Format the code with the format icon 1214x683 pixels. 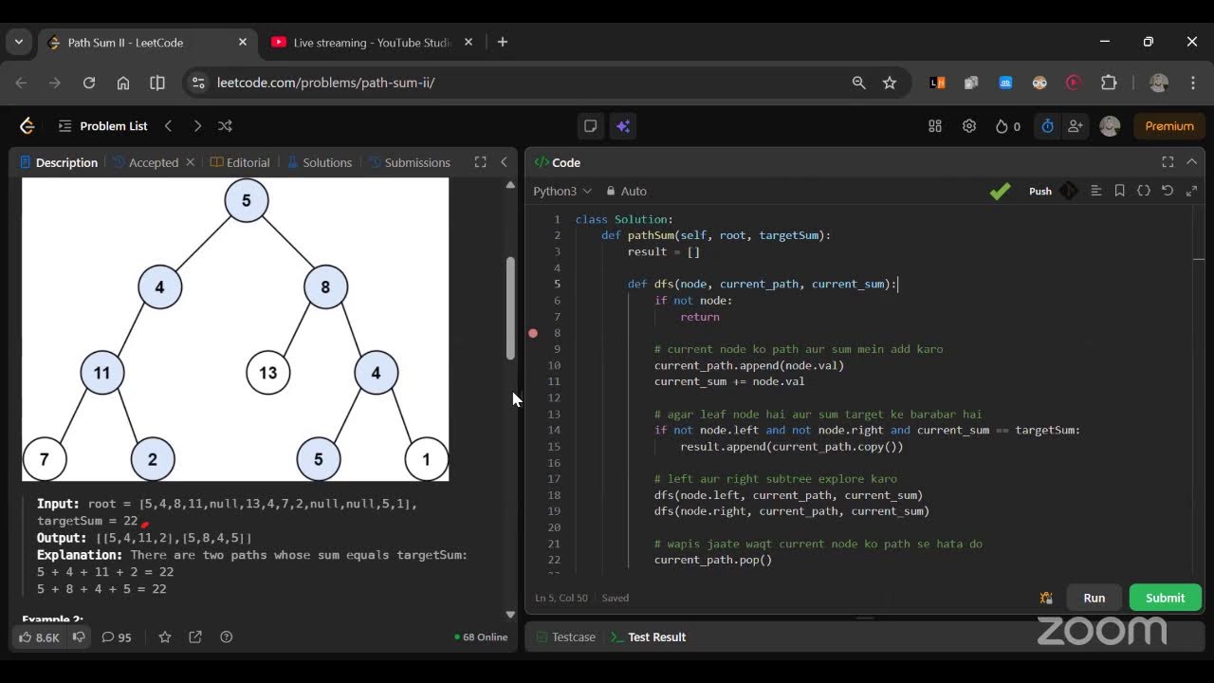tap(1096, 191)
